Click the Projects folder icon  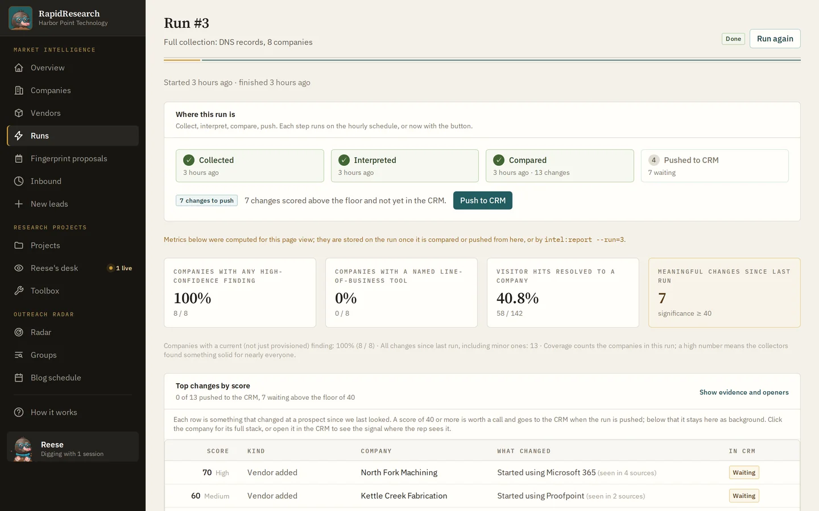point(19,245)
